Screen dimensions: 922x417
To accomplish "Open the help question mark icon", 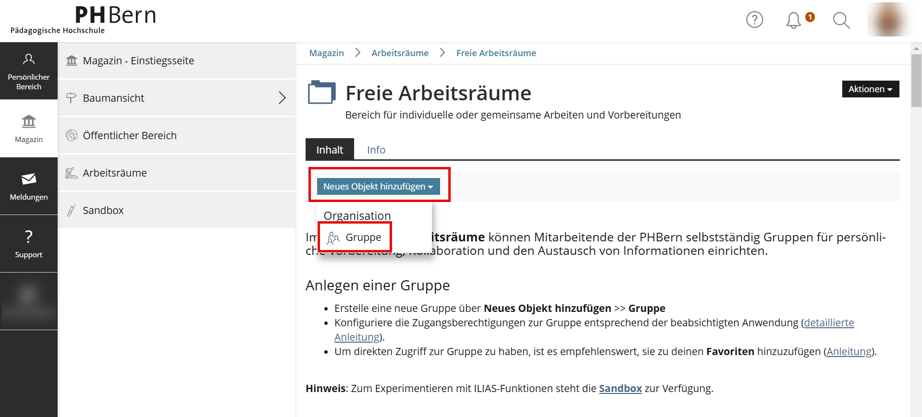I will (754, 20).
